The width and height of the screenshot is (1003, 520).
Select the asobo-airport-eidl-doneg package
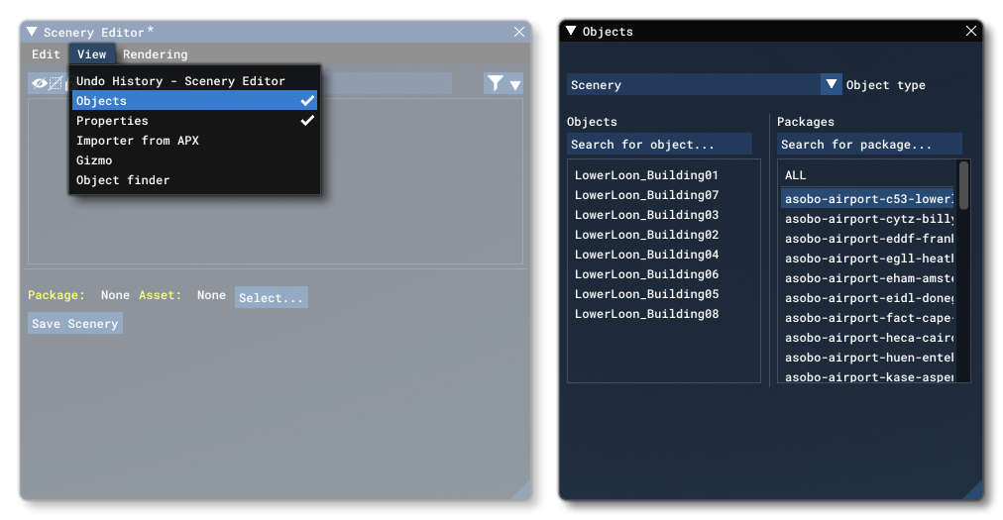[867, 297]
